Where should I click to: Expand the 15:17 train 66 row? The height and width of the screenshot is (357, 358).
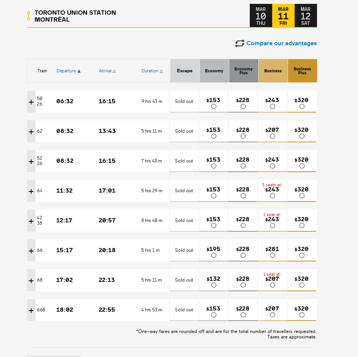click(31, 251)
